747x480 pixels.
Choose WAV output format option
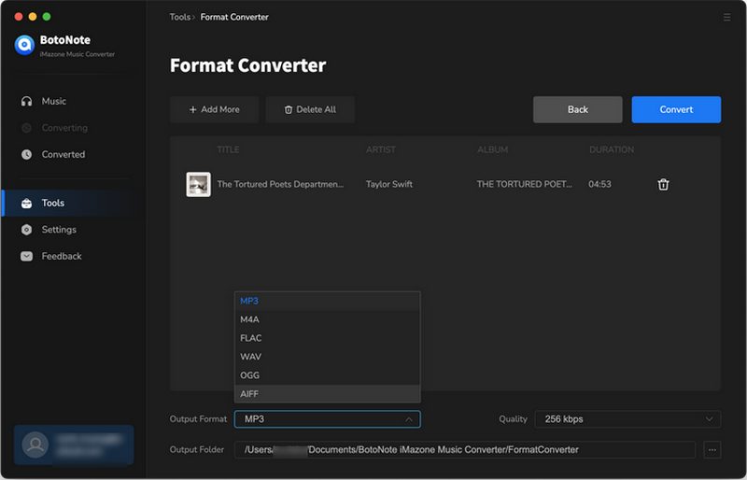click(x=328, y=357)
